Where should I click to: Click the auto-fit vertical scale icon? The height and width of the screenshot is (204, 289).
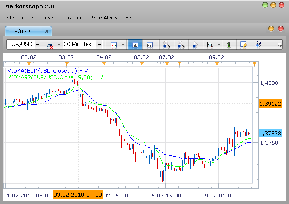point(229,45)
